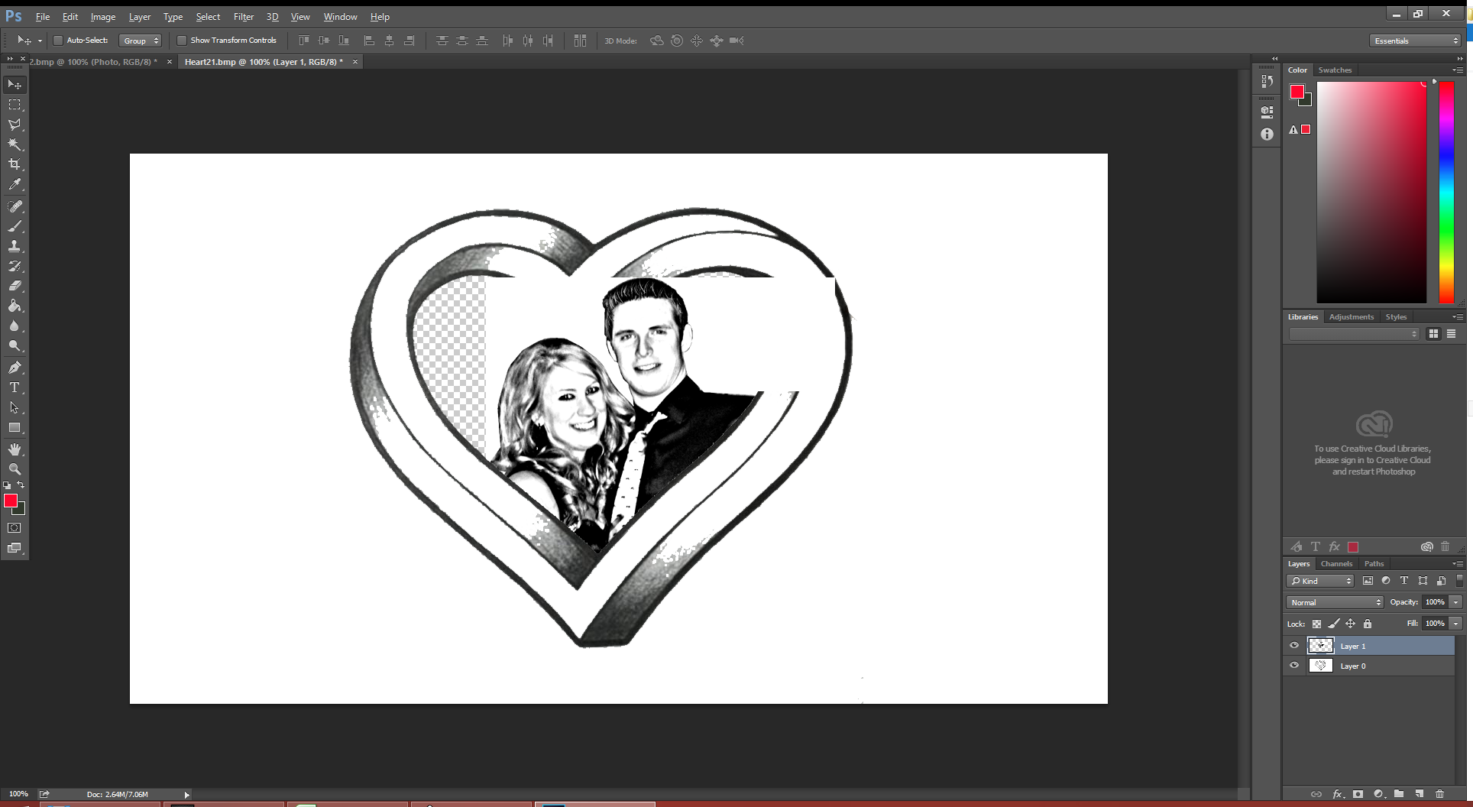Image resolution: width=1473 pixels, height=807 pixels.
Task: Hide Layer 0 visibility eye
Action: [x=1294, y=666]
